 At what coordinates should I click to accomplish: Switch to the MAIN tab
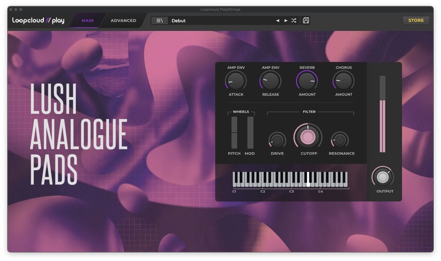tap(87, 20)
